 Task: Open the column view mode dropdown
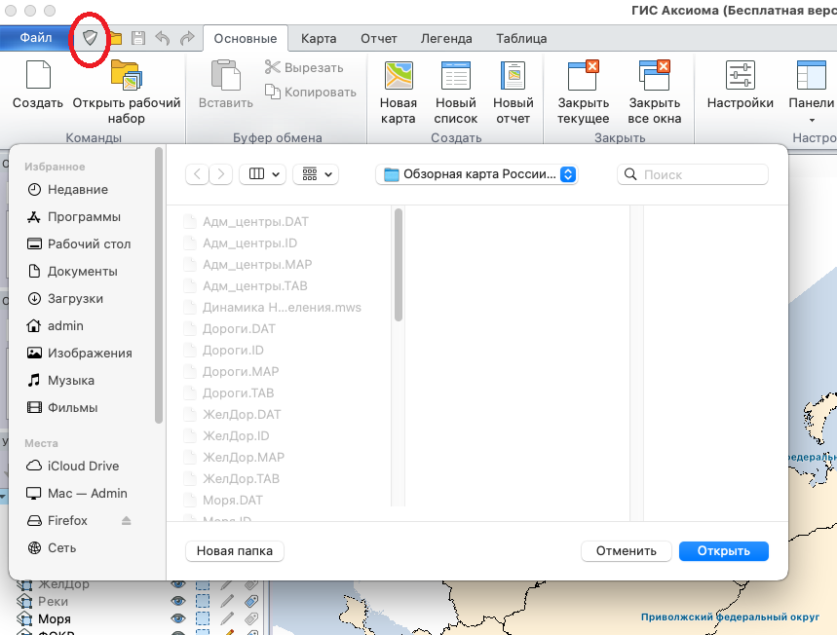pos(265,174)
